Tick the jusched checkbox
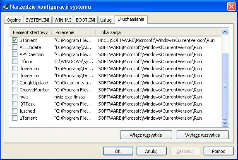The image size is (238, 160). (x=15, y=111)
